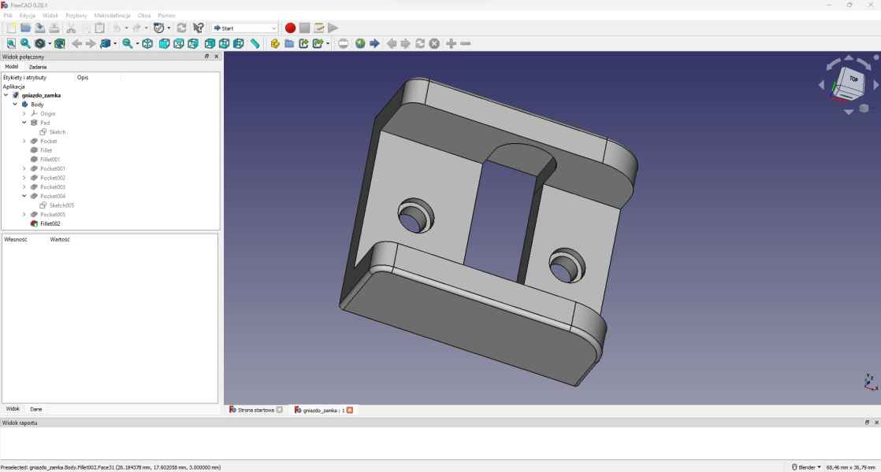
Task: Open the draw style icon
Action: click(40, 43)
